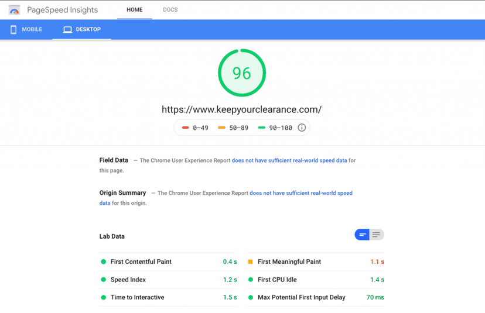Click orange square beside First Meaningful Paint

tap(251, 262)
